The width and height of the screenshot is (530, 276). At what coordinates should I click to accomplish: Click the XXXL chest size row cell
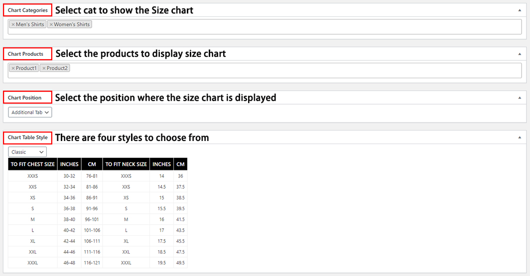(33, 263)
